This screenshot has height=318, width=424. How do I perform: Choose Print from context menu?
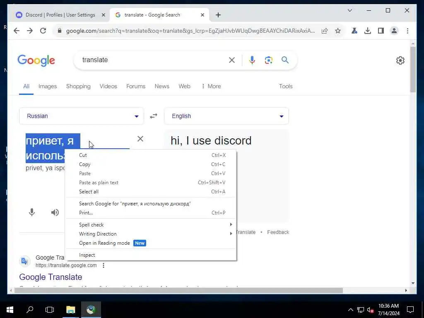click(151, 213)
